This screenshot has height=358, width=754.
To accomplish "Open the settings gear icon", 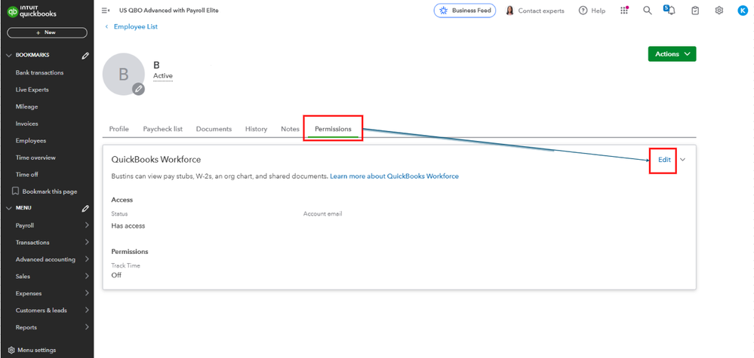I will pos(719,11).
